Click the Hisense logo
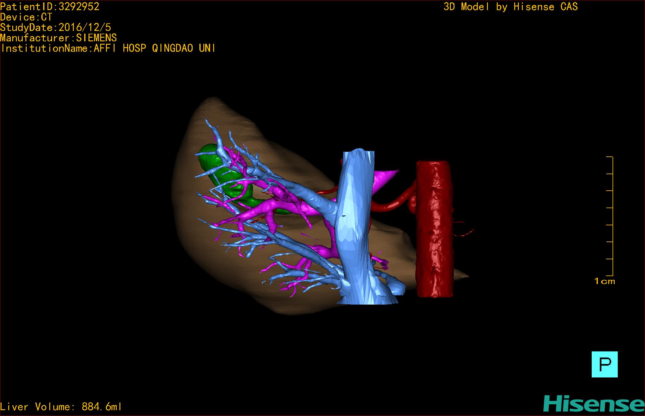645x416 pixels. point(594,404)
